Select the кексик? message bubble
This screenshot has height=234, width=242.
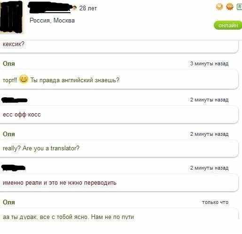[x=119, y=47]
